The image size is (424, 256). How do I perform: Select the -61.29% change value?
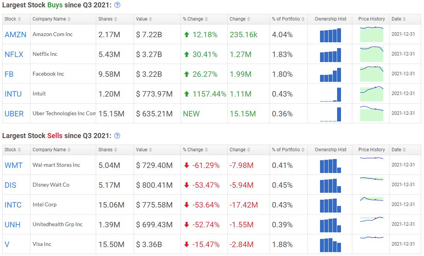[206, 165]
